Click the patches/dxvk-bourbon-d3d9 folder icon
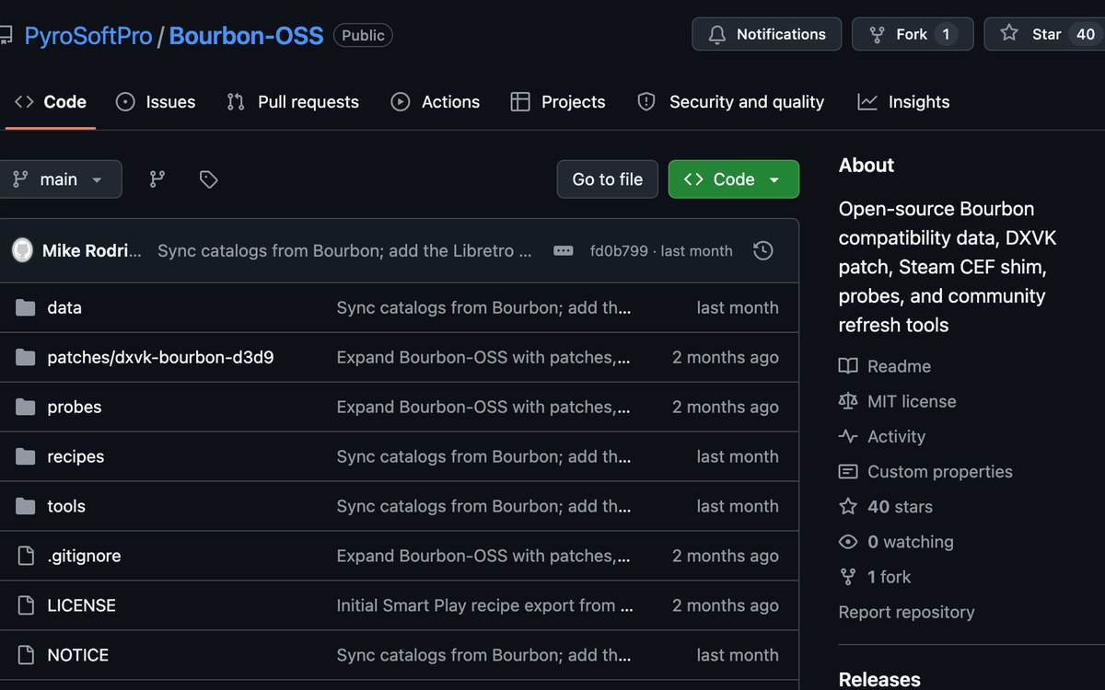The width and height of the screenshot is (1105, 690). (x=26, y=357)
